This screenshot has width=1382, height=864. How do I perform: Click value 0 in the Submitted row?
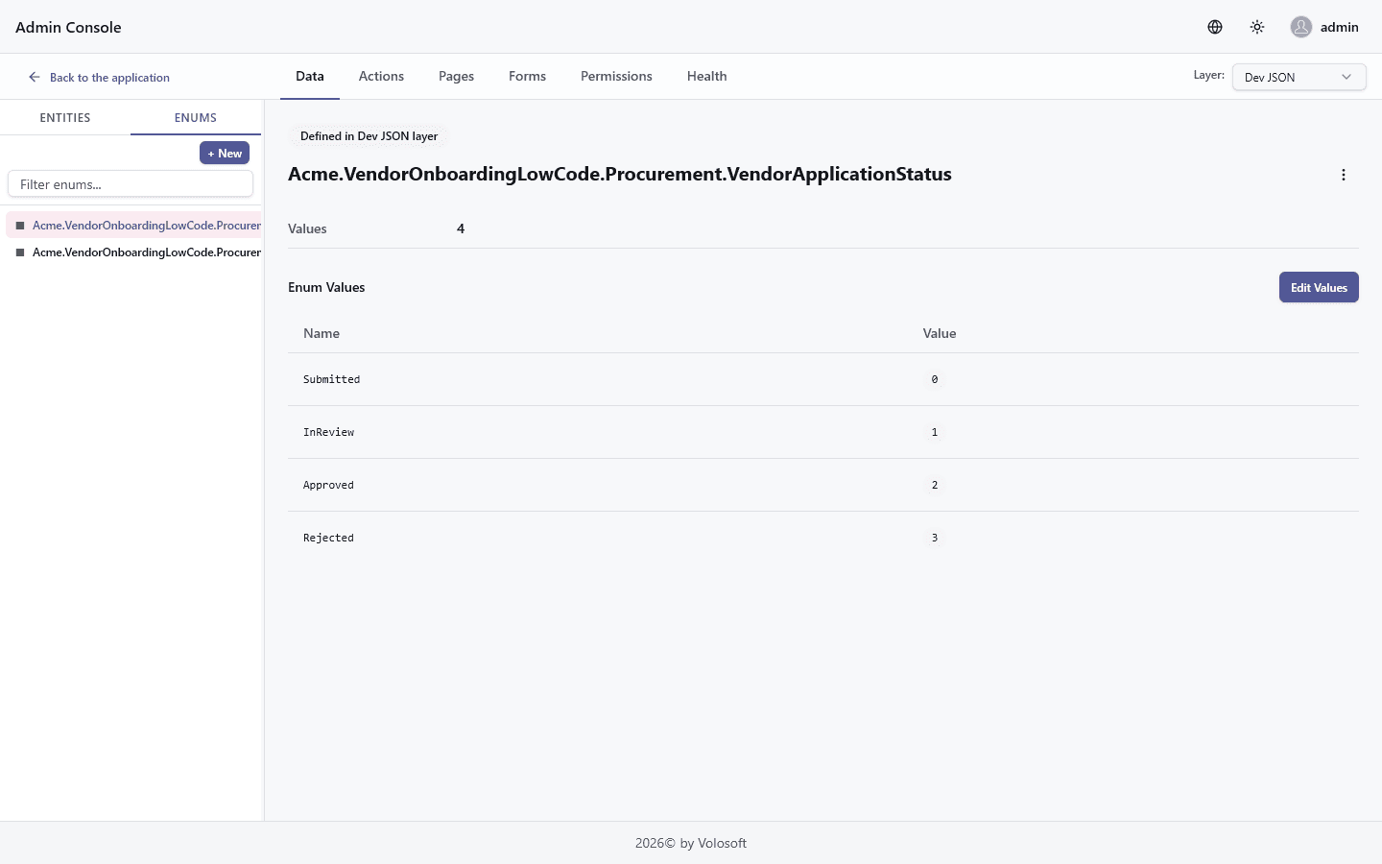click(x=935, y=379)
